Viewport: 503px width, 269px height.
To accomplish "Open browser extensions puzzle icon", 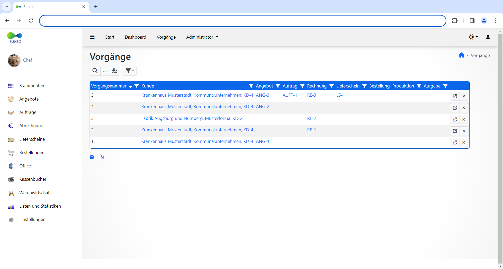I will coord(455,21).
